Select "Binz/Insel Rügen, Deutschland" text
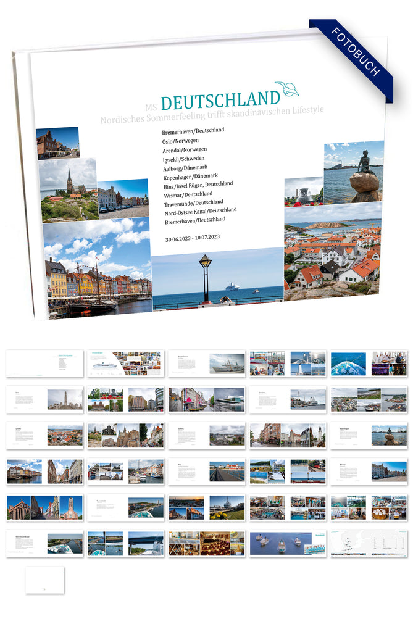413x632 pixels. [198, 185]
